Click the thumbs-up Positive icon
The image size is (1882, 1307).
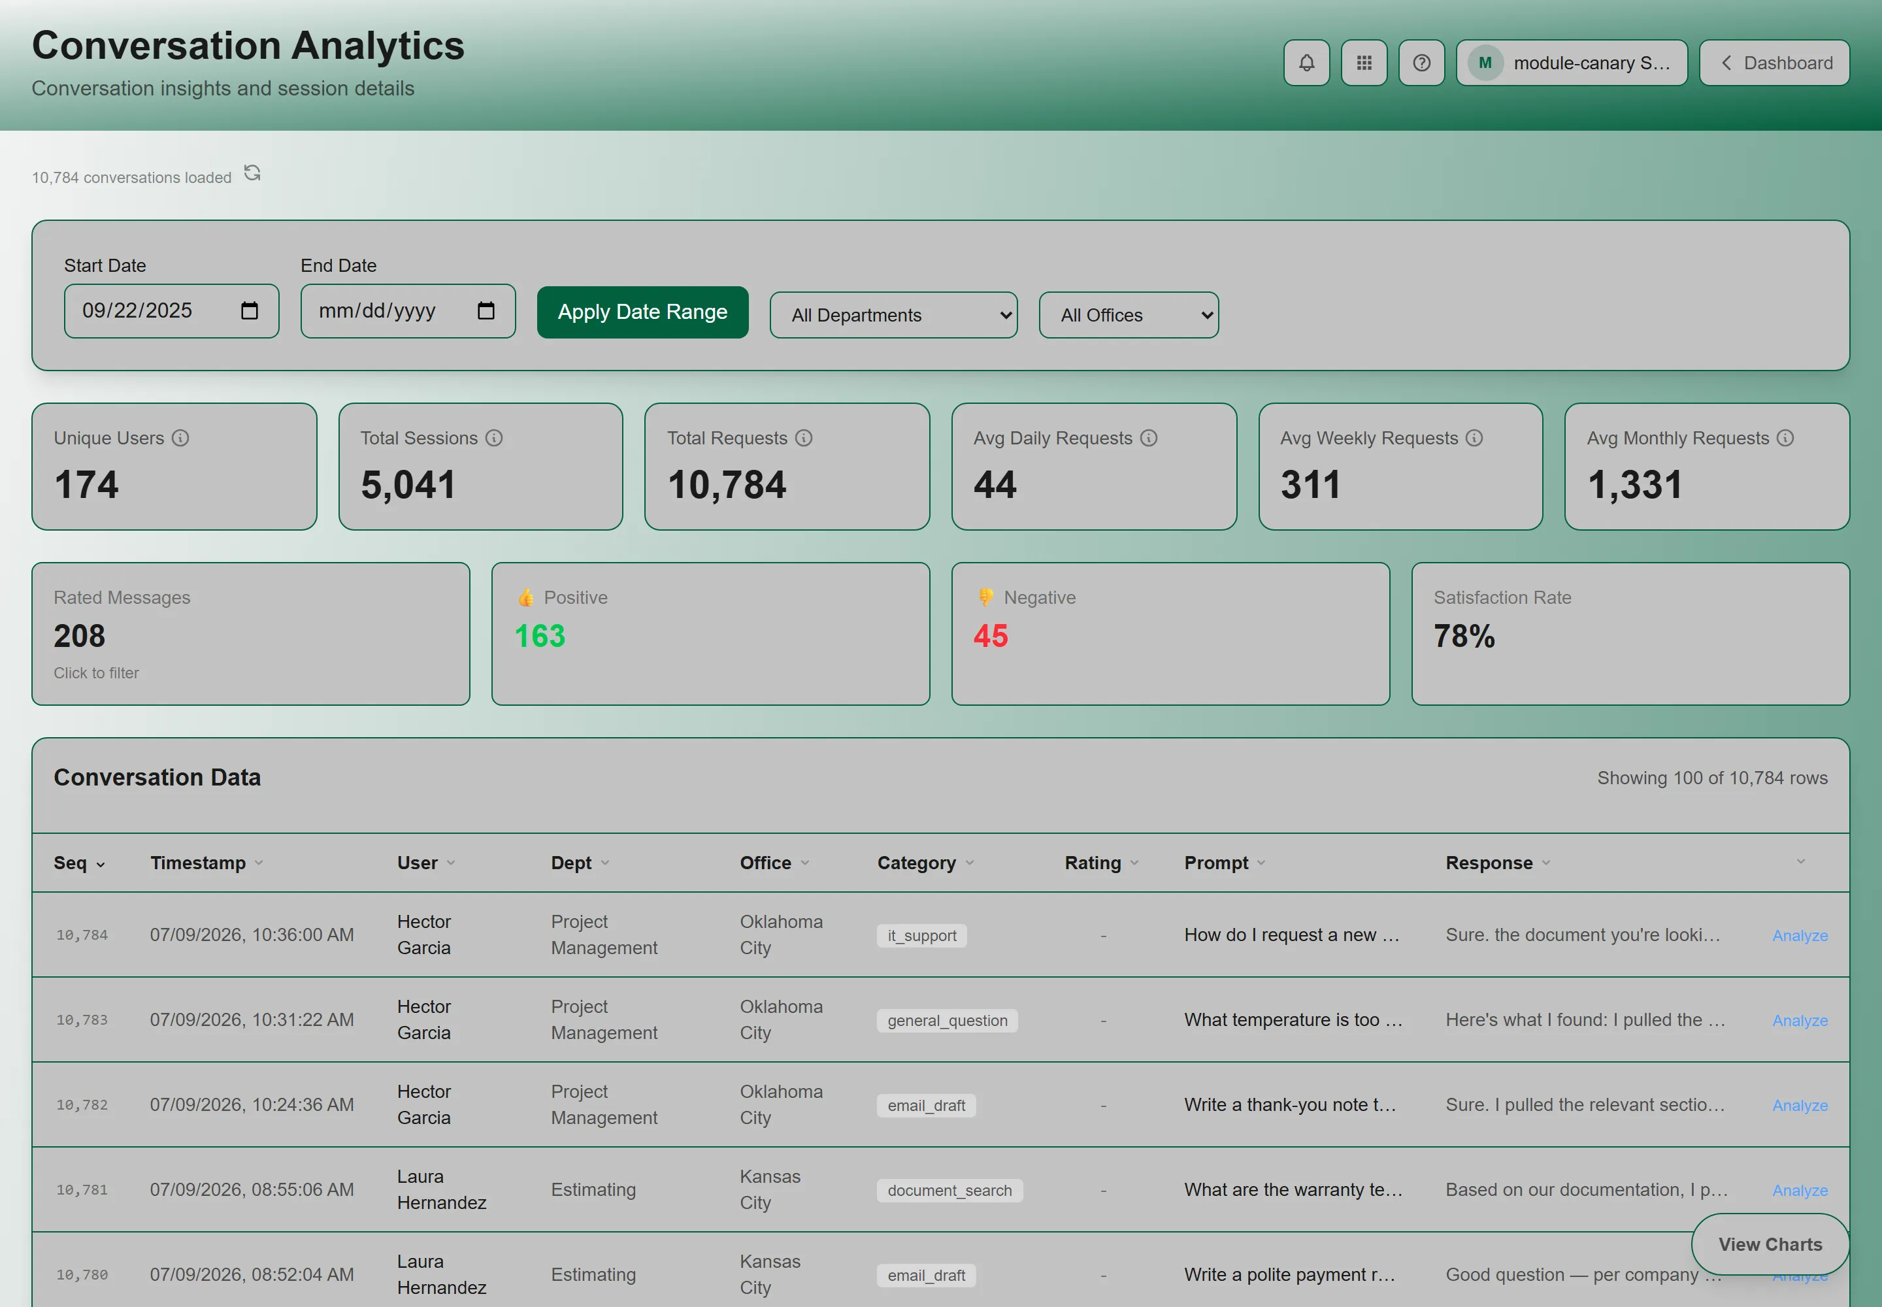coord(526,598)
